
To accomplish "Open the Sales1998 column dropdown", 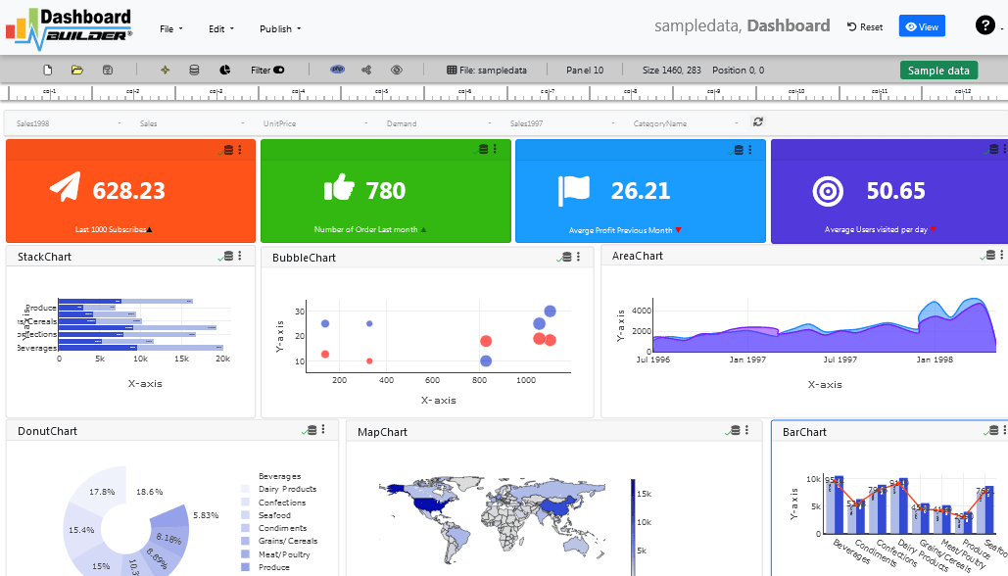I will coord(64,123).
